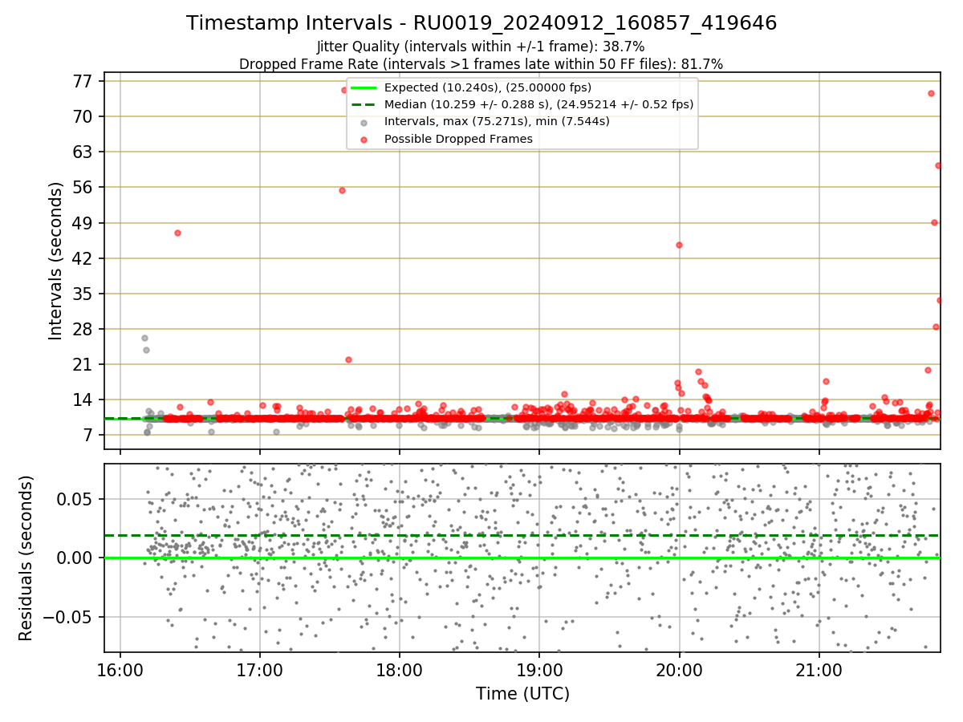Click the 'Intervals (seconds)' y-axis label
963x722 pixels.
(55, 261)
